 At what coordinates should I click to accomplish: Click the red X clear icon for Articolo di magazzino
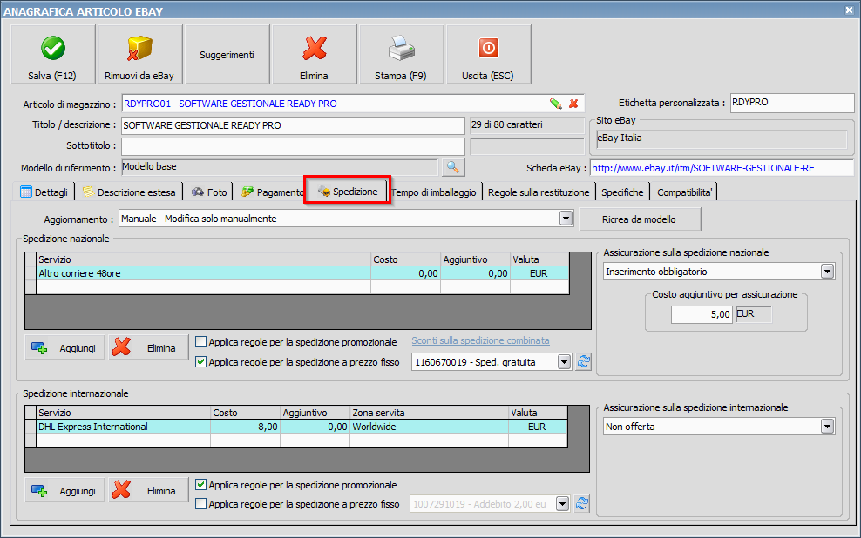coord(573,103)
